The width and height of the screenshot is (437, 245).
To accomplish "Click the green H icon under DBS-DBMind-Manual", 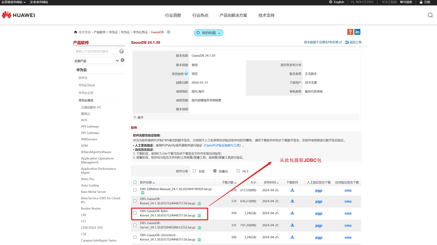I will 143,193.
